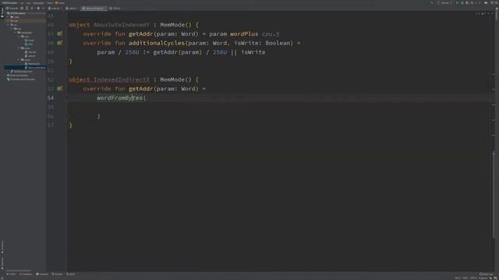Open the Terminal tool window

pos(42,274)
